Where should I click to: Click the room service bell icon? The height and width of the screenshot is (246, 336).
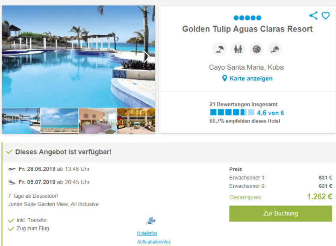pyautogui.click(x=275, y=49)
